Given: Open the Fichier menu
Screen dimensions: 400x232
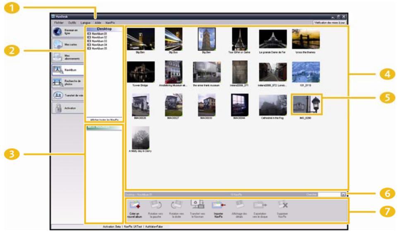Looking at the screenshot, I should click(x=59, y=23).
